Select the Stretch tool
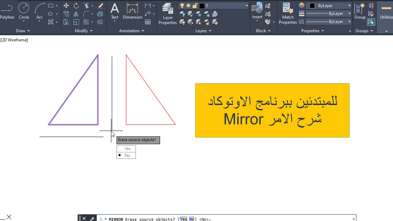Image resolution: width=393 pixels, height=221 pixels. (66, 22)
